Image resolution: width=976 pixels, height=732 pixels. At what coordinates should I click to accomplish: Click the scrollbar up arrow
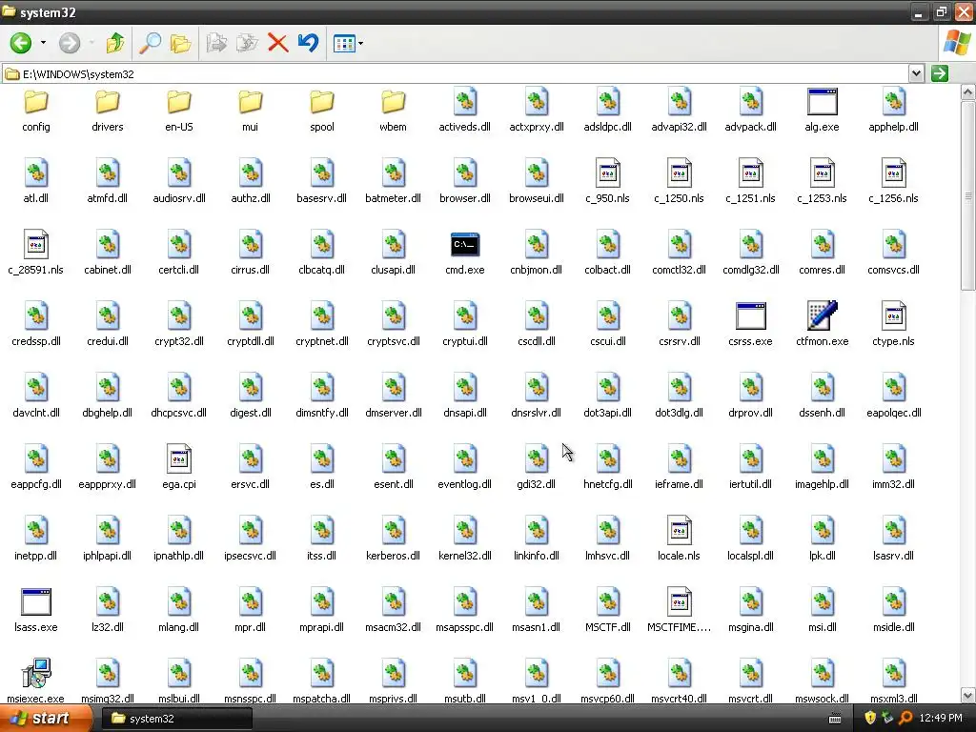[x=968, y=92]
